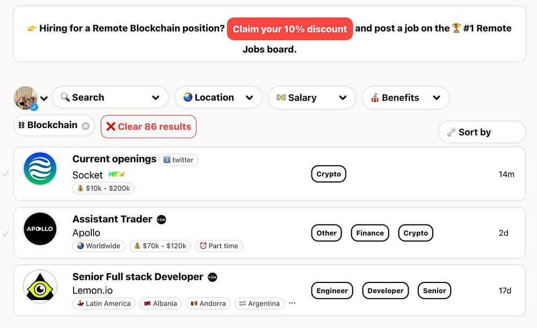
Task: Expand the Salary filter dropdown
Action: click(x=311, y=98)
